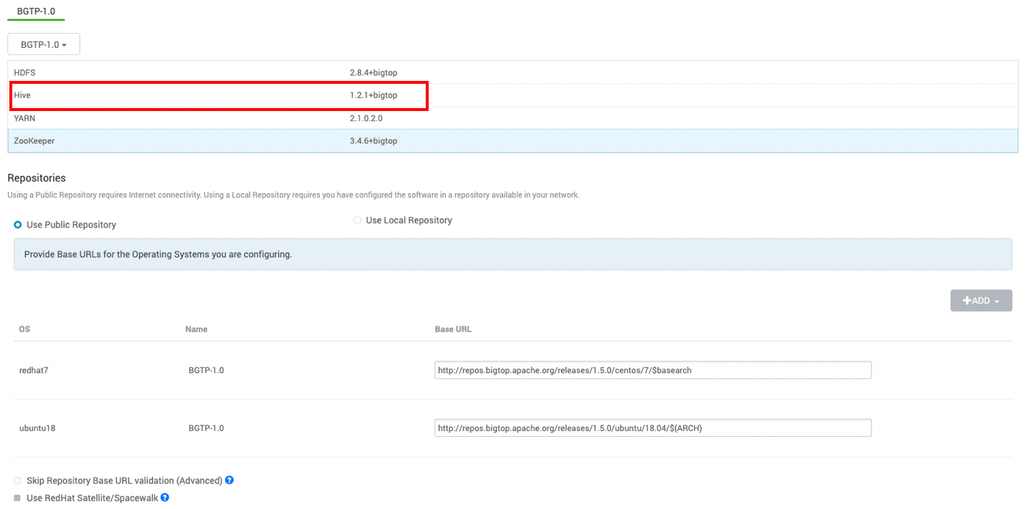The width and height of the screenshot is (1025, 509).
Task: Click the ubuntu18 OS label
Action: [x=37, y=428]
